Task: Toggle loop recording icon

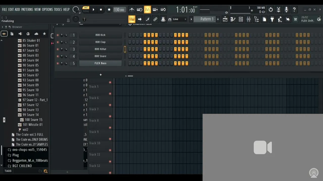Action: [163, 10]
